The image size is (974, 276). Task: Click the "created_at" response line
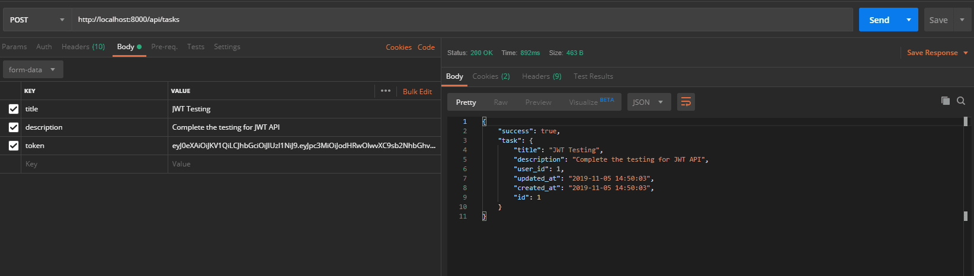point(584,188)
